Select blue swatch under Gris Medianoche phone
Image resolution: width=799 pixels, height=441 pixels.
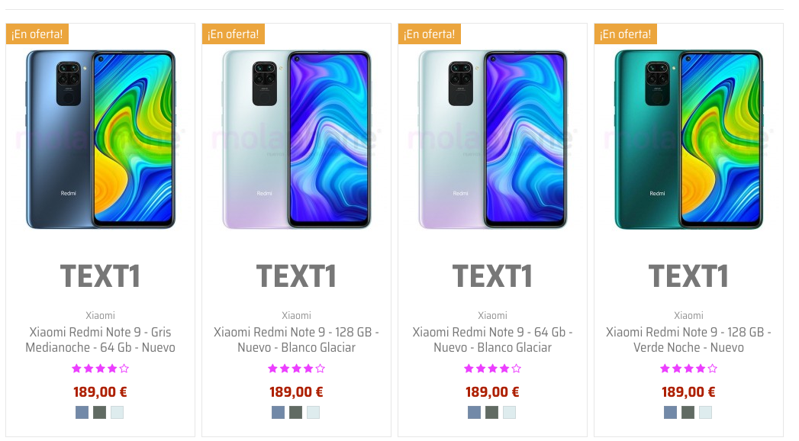click(x=82, y=413)
